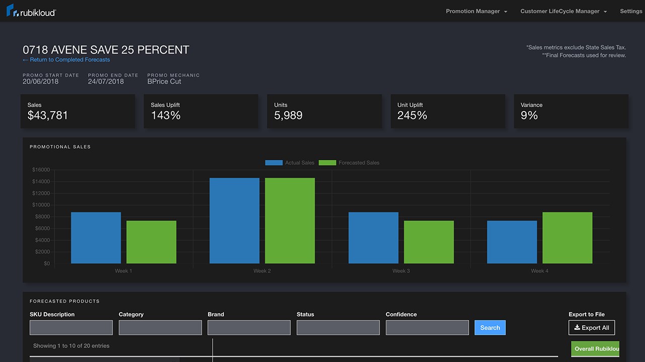Click the Week 3 Actual Sales bar
The width and height of the screenshot is (645, 362).
[x=373, y=238]
